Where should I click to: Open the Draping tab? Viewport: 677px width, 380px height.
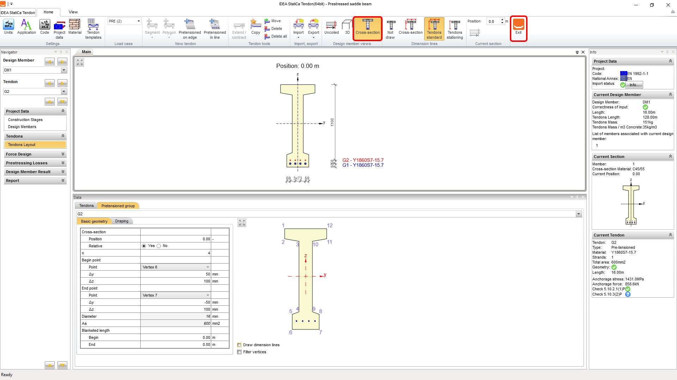point(122,221)
